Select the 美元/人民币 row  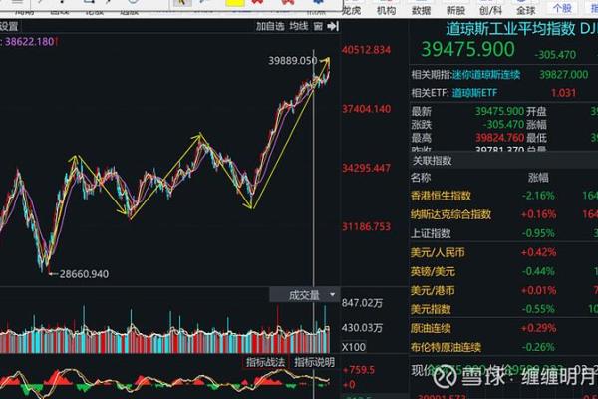click(x=504, y=252)
